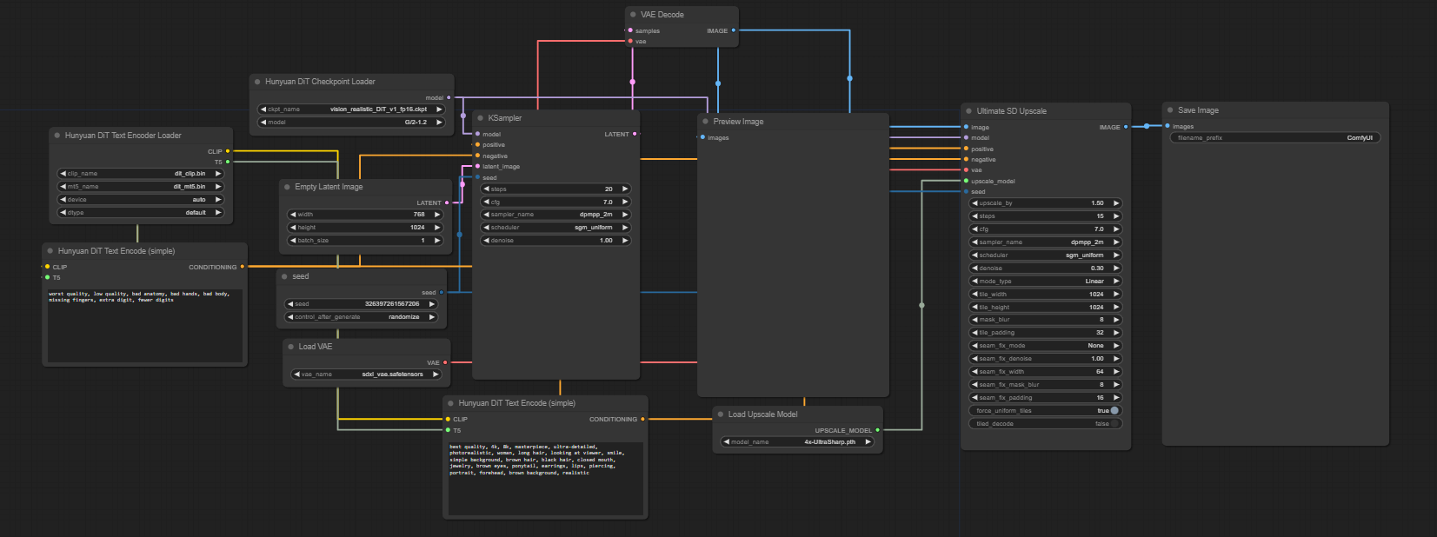Screen dimensions: 1437x537
Task: Click the negative prompt text box with 'worst quality'
Action: pyautogui.click(x=144, y=326)
